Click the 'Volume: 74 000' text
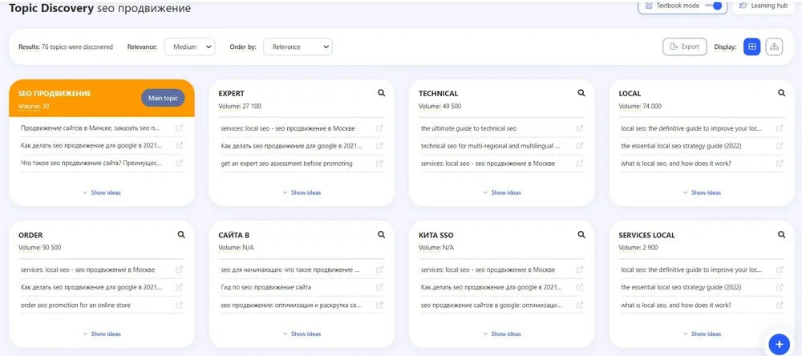802x356 pixels. point(640,107)
